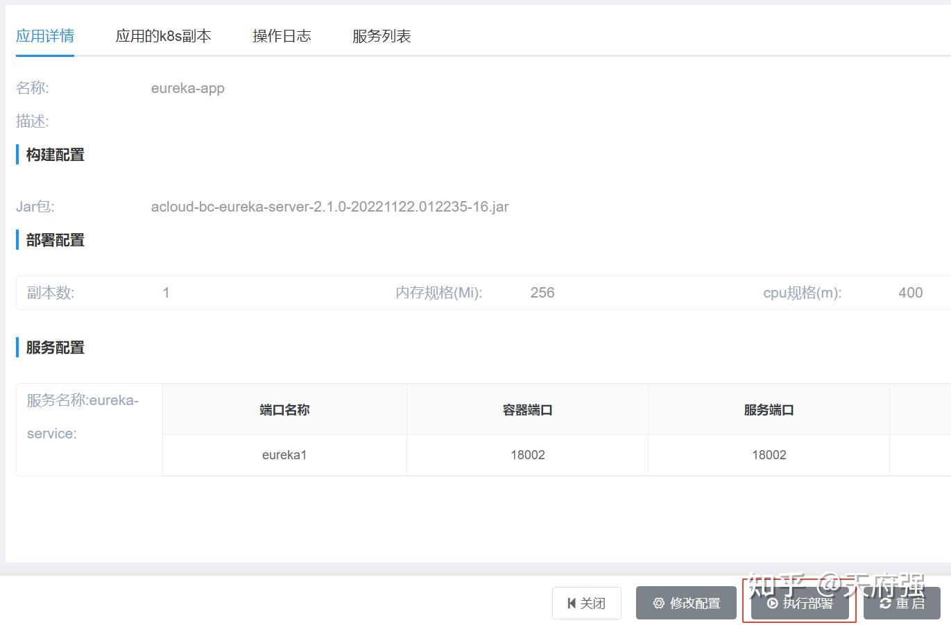Select the replica count value 1
This screenshot has height=625, width=951.
pos(166,292)
